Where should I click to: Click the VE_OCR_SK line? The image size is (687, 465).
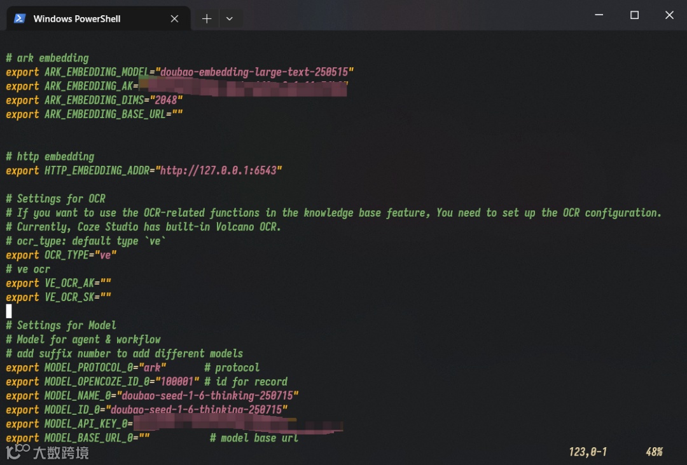point(59,297)
